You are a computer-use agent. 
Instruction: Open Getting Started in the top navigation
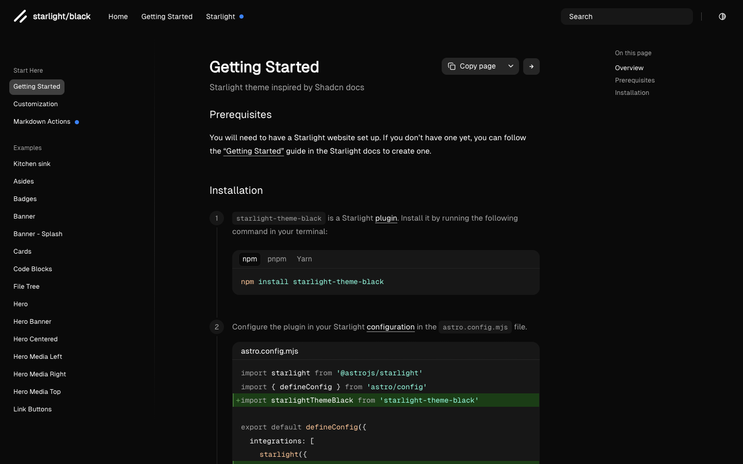167,16
